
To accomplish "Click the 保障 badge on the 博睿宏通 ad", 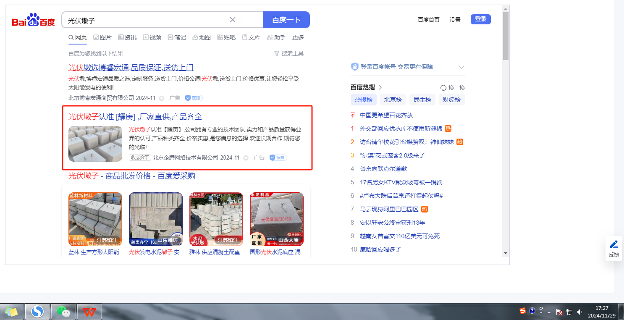I will (194, 98).
